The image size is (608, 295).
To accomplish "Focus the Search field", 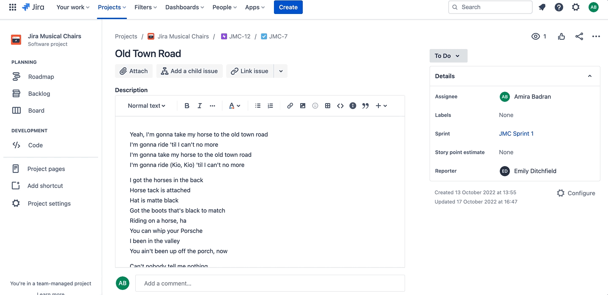I will coord(490,7).
